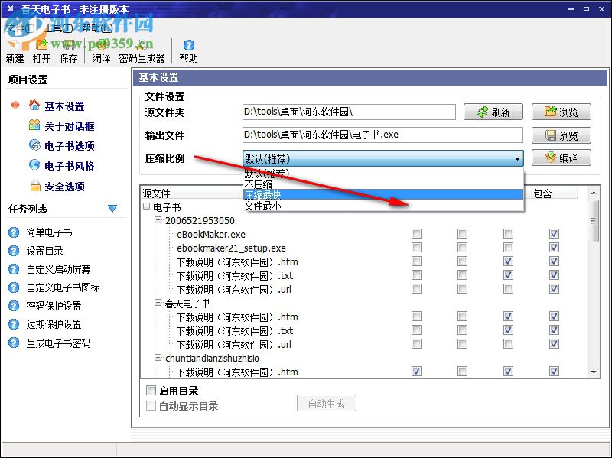
Task: Click 浏览 button for output file
Action: pos(562,135)
